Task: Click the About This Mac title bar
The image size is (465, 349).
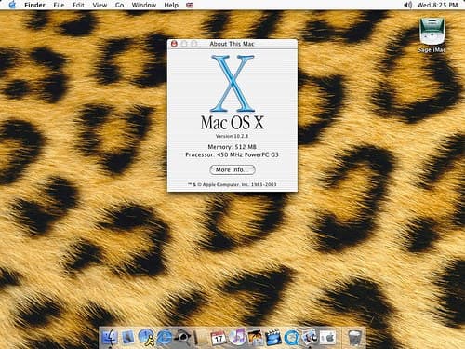Action: tap(232, 44)
